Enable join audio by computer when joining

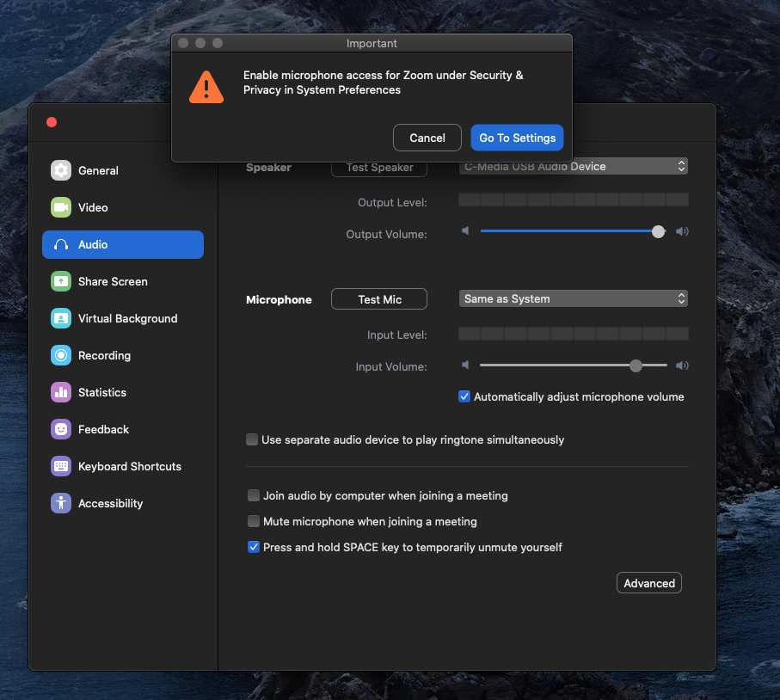point(254,495)
